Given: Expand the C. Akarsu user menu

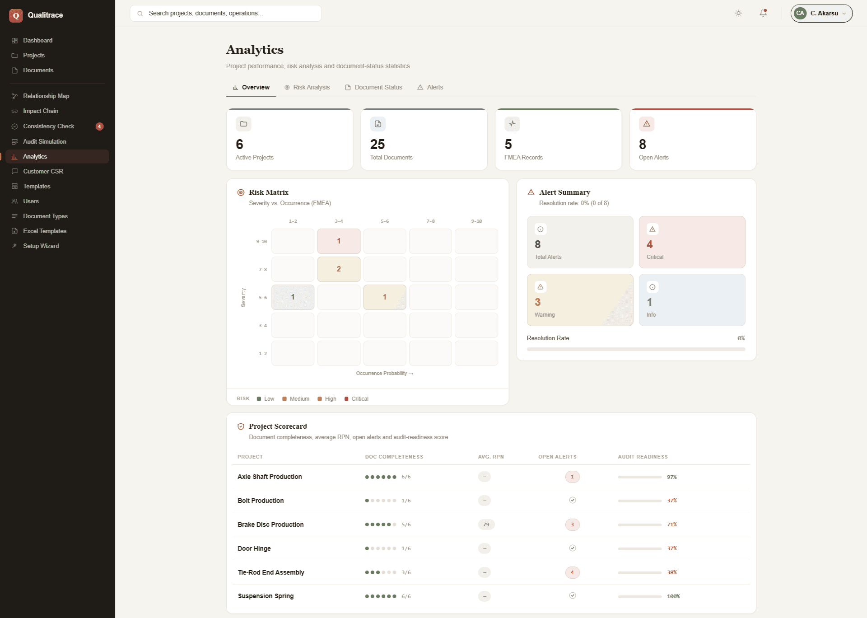Looking at the screenshot, I should 821,13.
